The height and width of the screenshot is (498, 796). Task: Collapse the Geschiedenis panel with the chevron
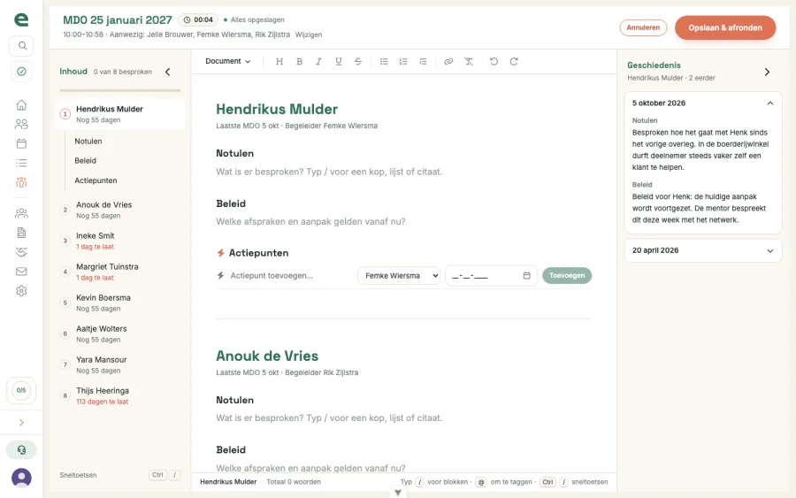point(767,72)
